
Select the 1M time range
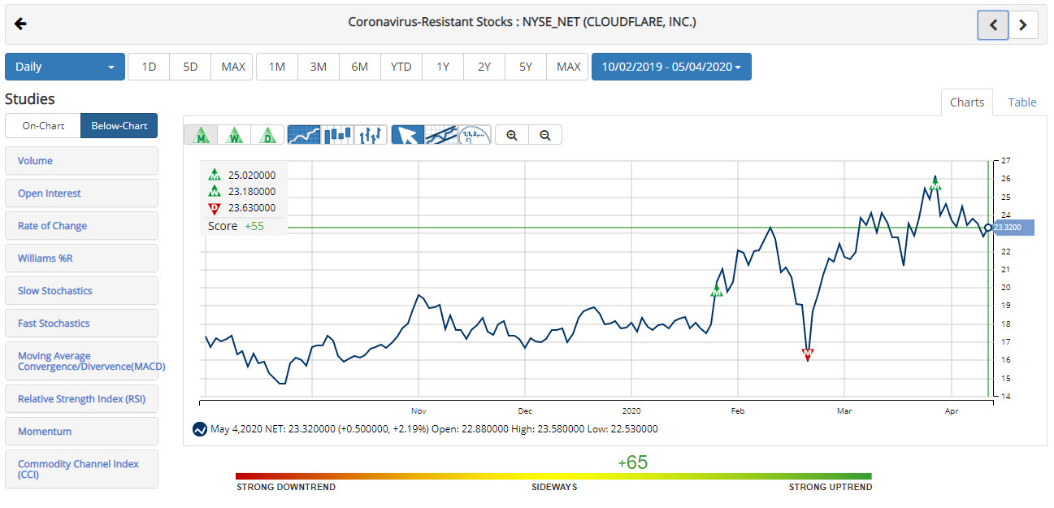[277, 67]
